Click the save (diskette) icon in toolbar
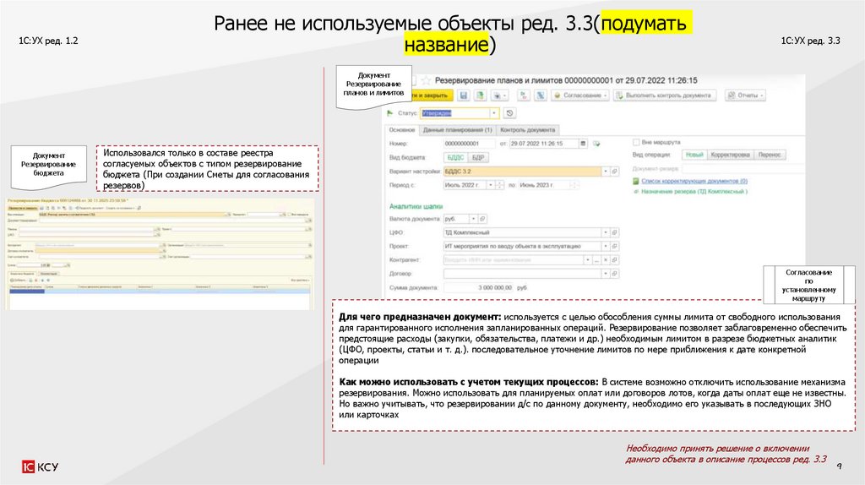Image resolution: width=865 pixels, height=485 pixels. tap(464, 95)
